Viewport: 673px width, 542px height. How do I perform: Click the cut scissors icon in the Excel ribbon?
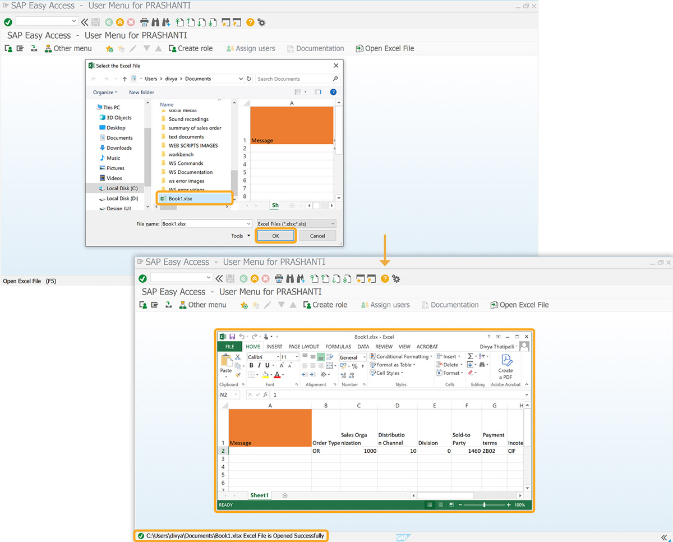point(238,357)
